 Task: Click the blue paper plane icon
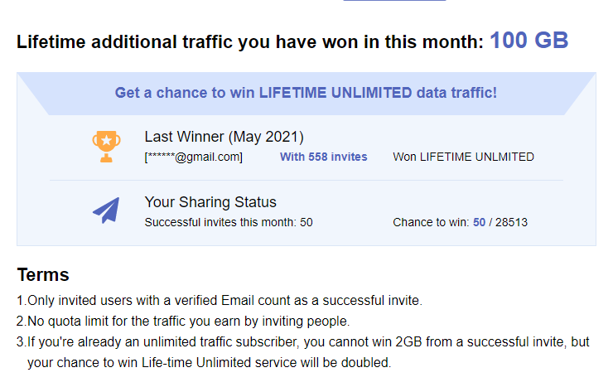[106, 210]
